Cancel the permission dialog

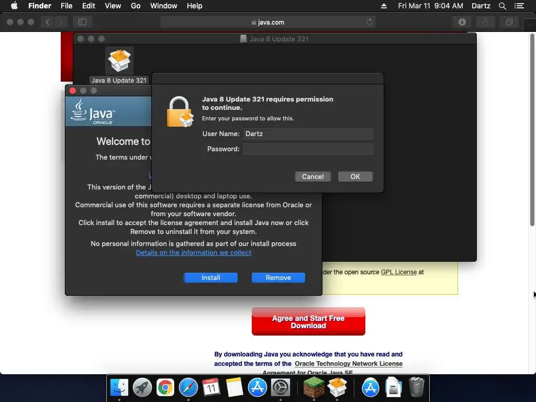click(312, 177)
